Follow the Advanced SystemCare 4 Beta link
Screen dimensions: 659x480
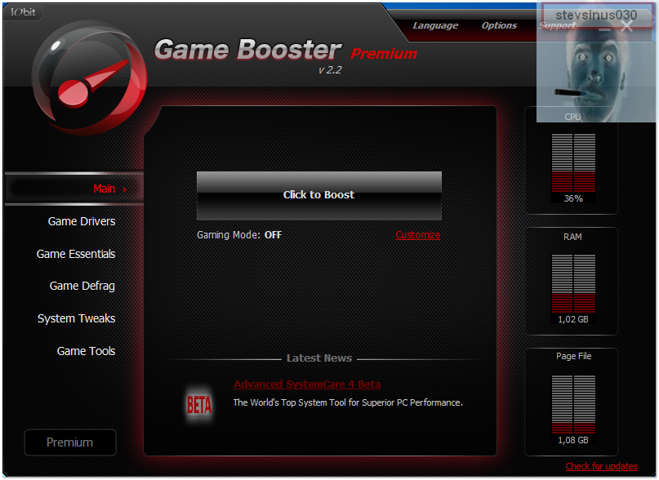click(307, 384)
